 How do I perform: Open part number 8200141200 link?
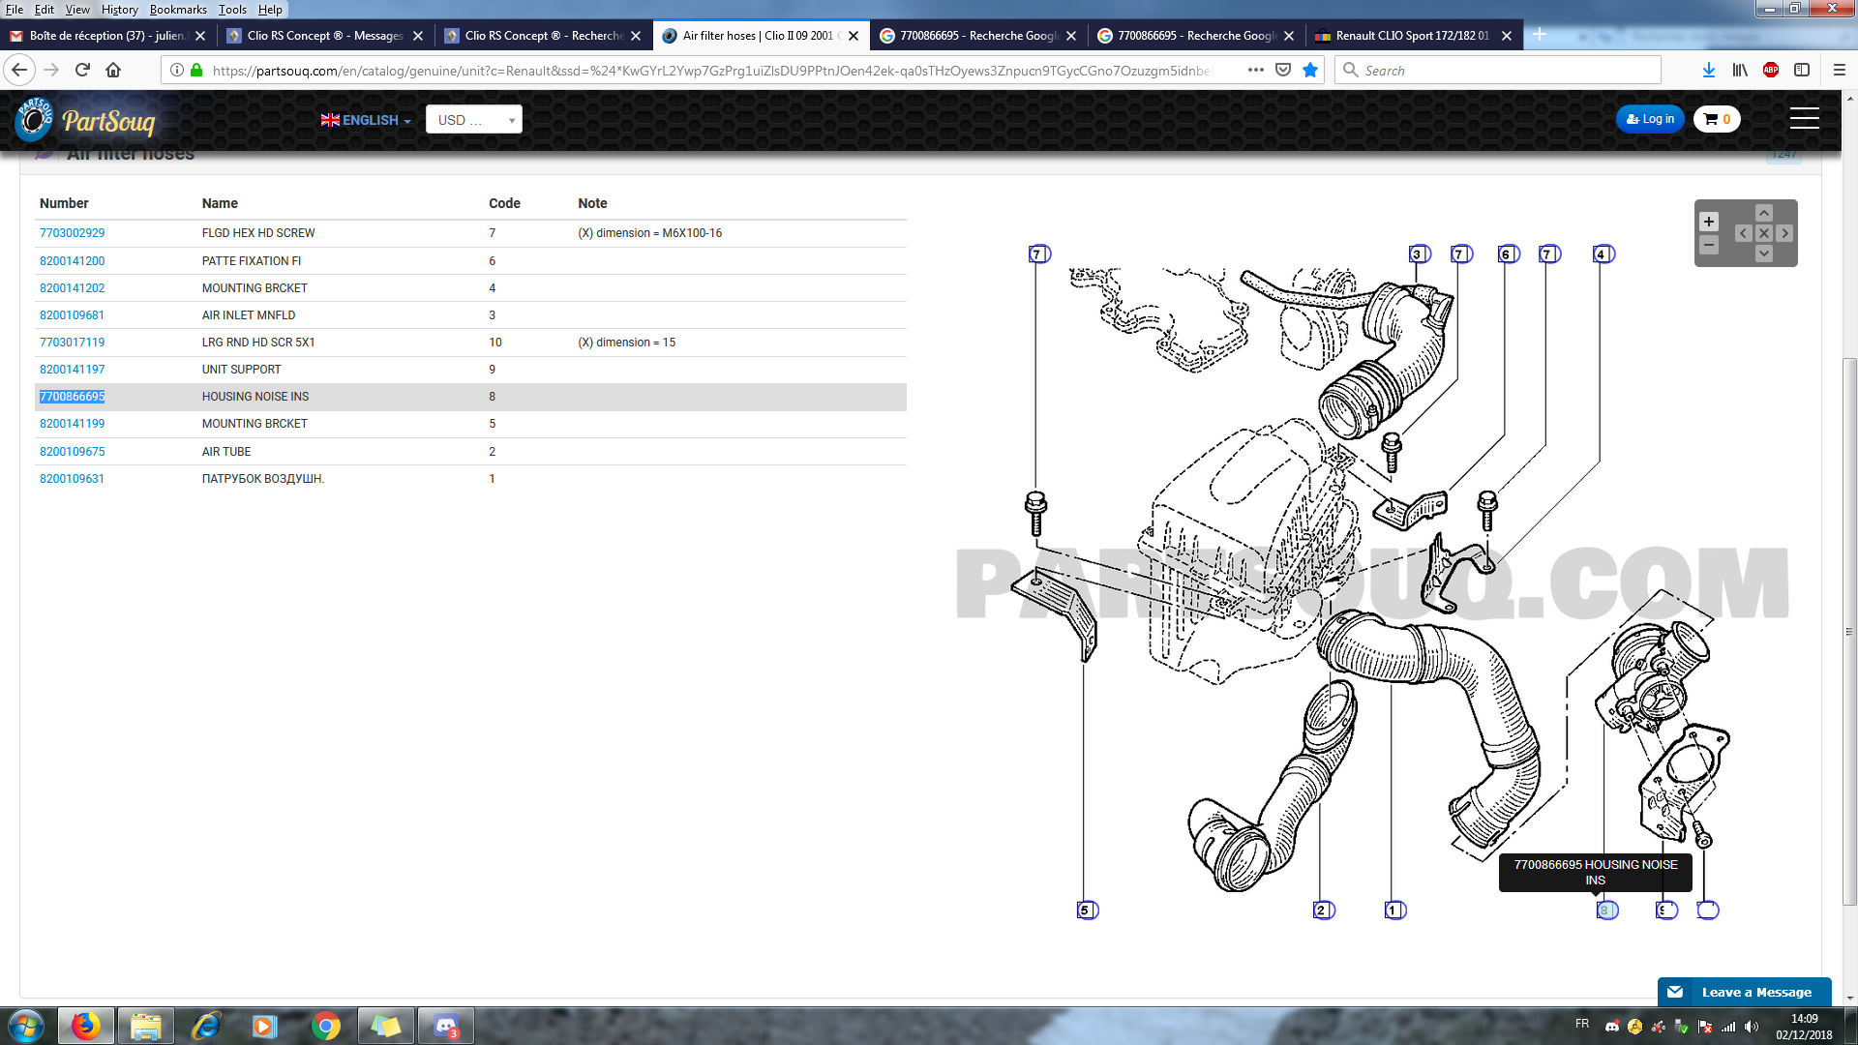point(72,261)
